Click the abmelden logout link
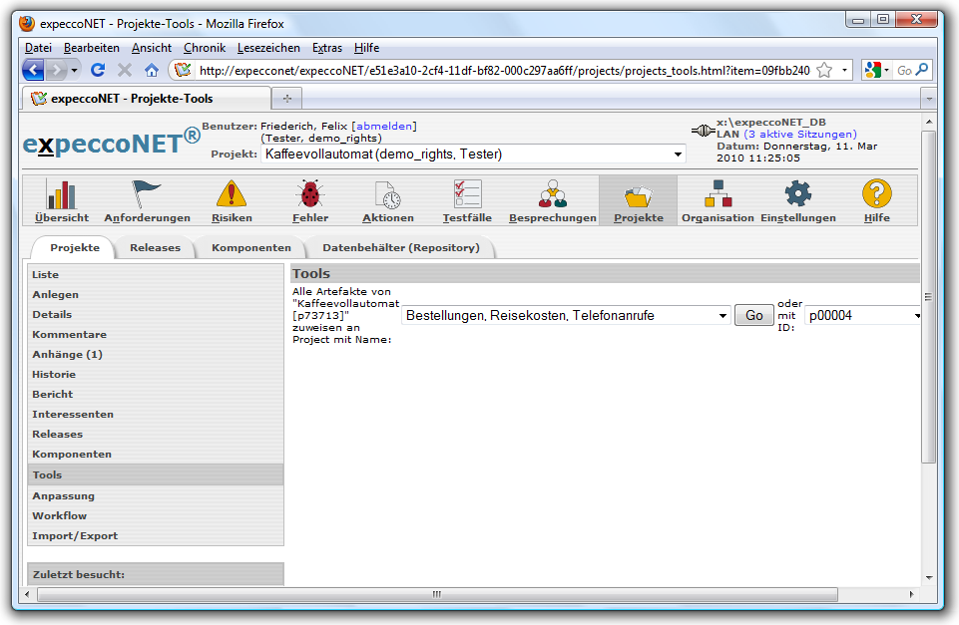 pyautogui.click(x=384, y=127)
